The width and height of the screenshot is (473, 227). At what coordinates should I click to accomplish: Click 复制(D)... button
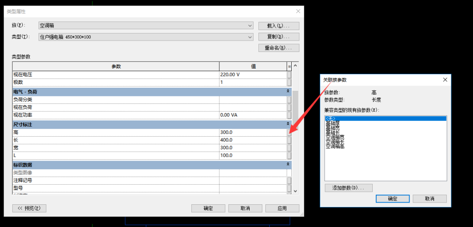tap(279, 37)
